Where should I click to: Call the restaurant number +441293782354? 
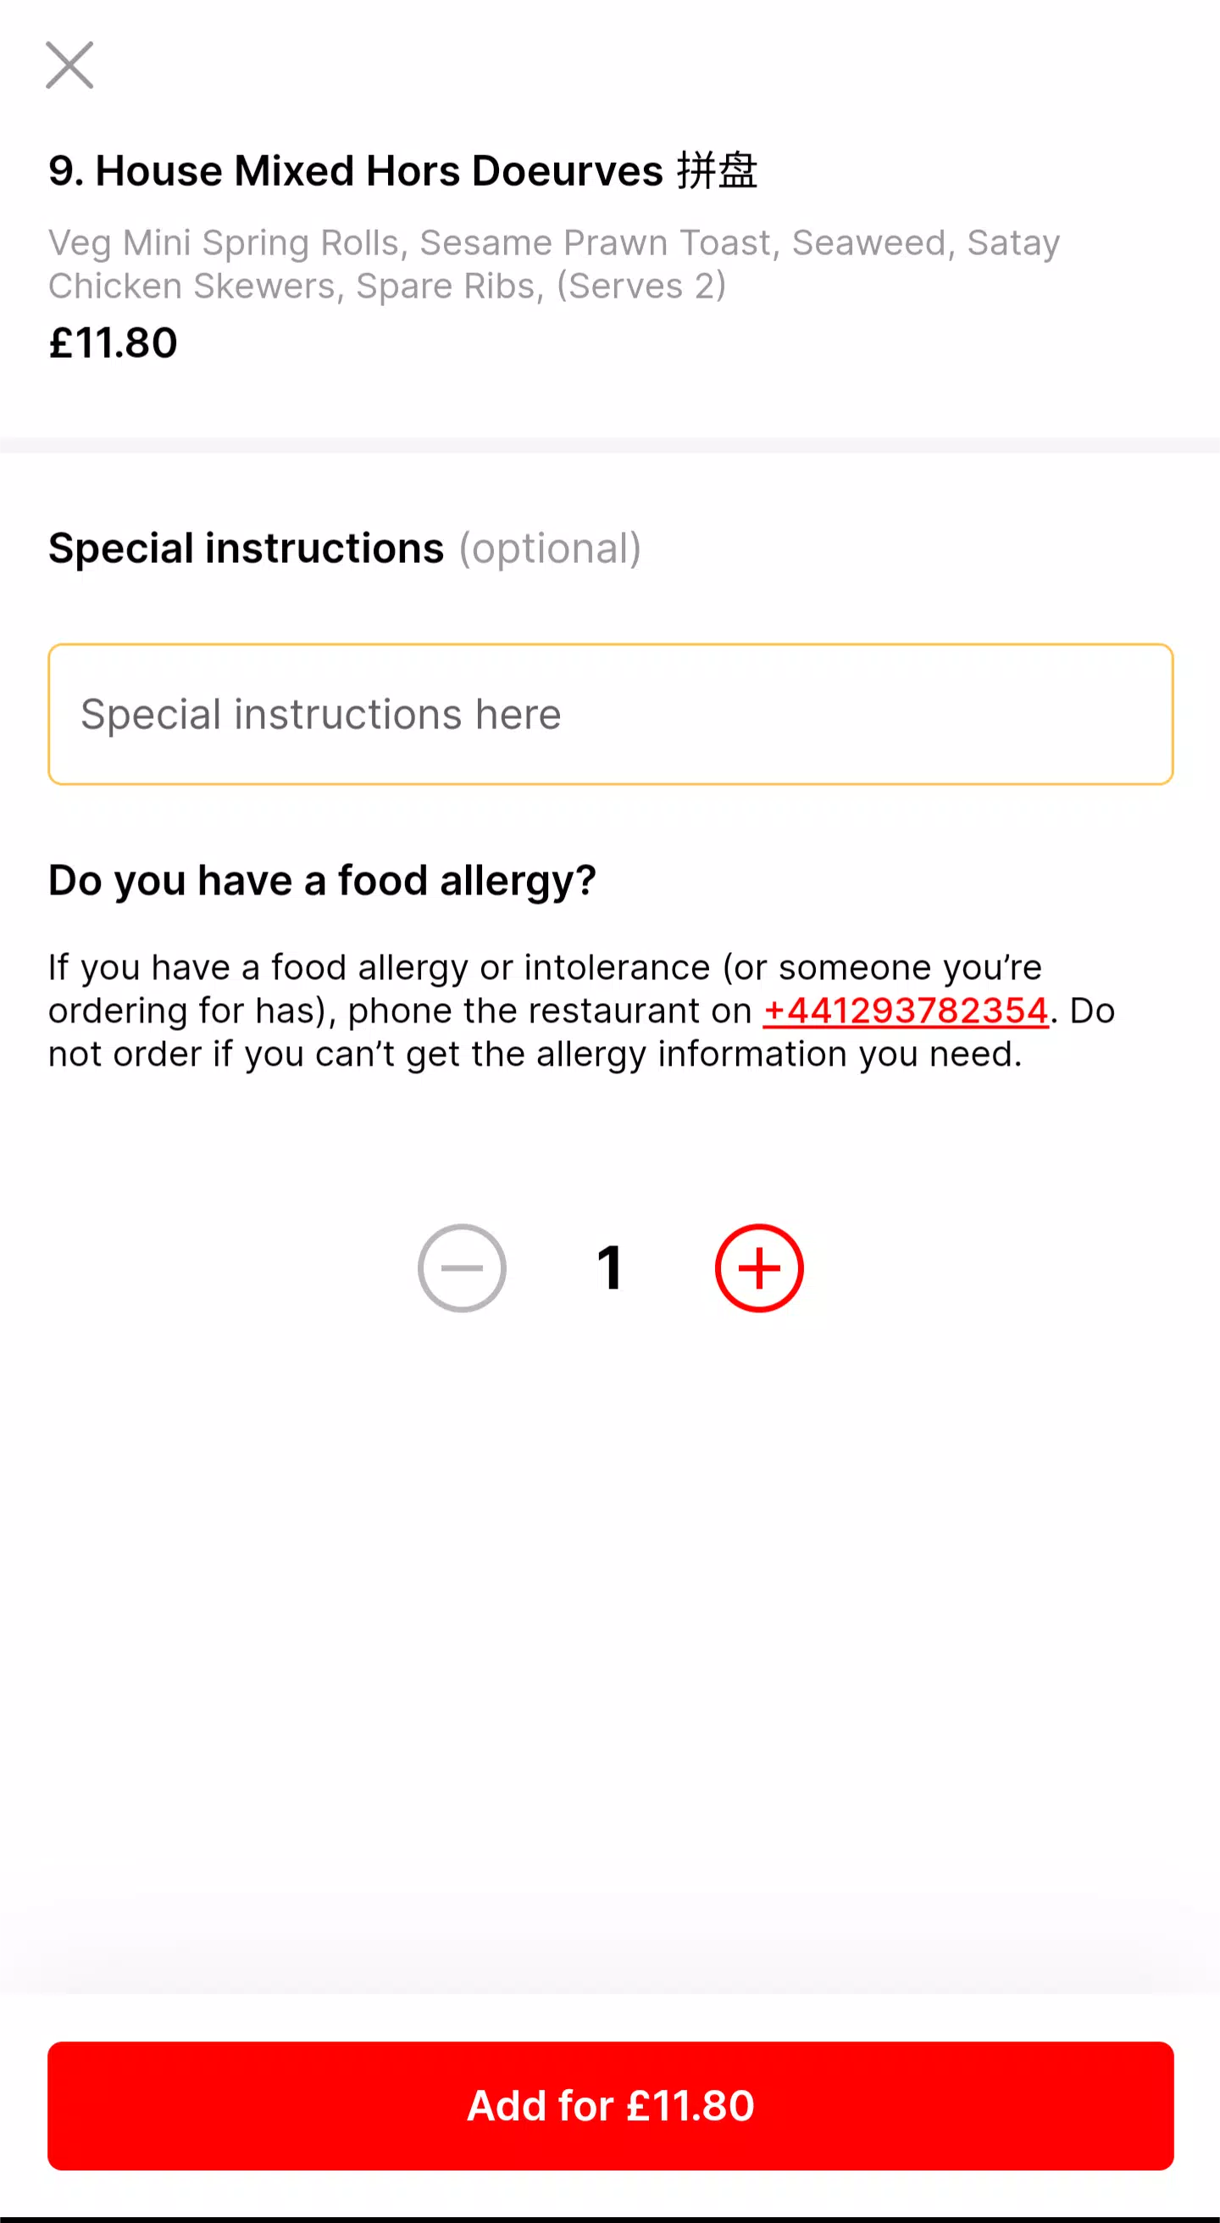[x=906, y=1011]
